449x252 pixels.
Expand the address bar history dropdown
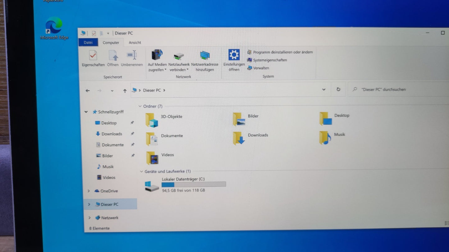click(323, 90)
